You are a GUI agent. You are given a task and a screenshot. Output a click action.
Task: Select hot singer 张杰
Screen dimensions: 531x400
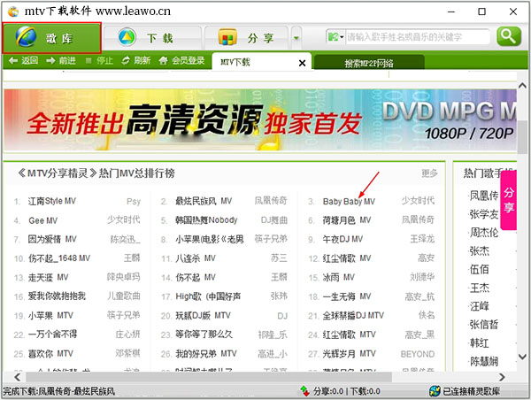479,251
